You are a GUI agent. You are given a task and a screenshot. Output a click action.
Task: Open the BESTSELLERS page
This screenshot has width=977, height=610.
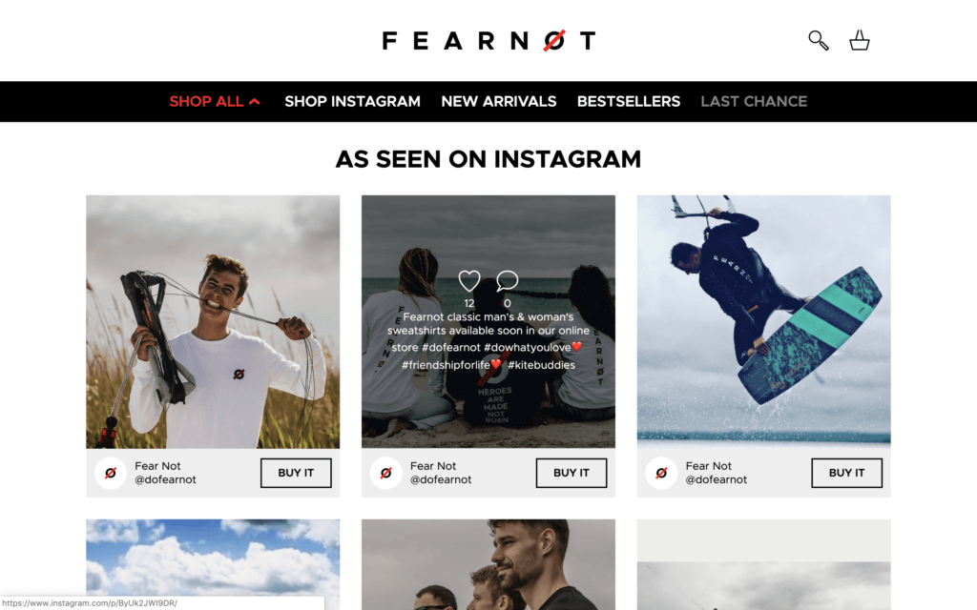point(628,101)
